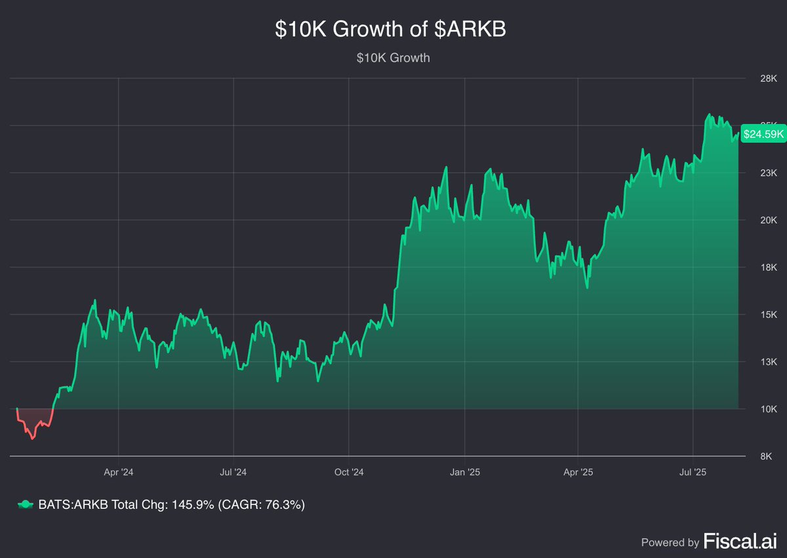This screenshot has height=558, width=787.
Task: Click the 10K y-axis label
Action: click(x=768, y=409)
